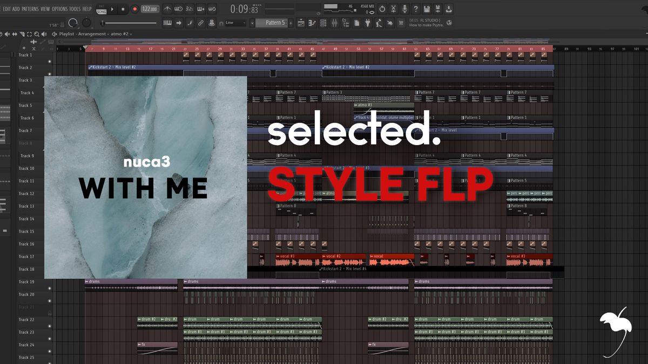Viewport: 648px width, 364px height.
Task: Toggle mute dot on Track 19
Action: coord(50,288)
